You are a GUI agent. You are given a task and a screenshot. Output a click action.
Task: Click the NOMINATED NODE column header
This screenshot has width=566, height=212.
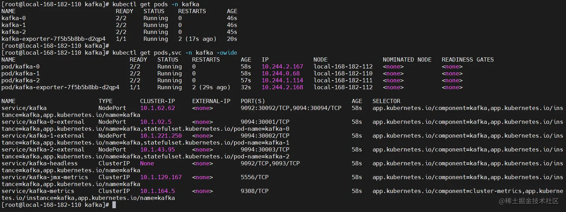(x=407, y=59)
